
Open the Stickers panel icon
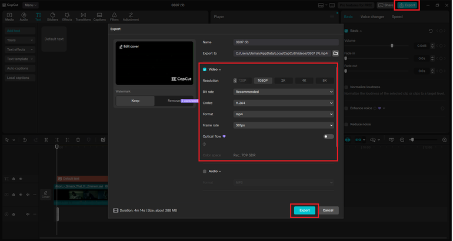(52, 16)
